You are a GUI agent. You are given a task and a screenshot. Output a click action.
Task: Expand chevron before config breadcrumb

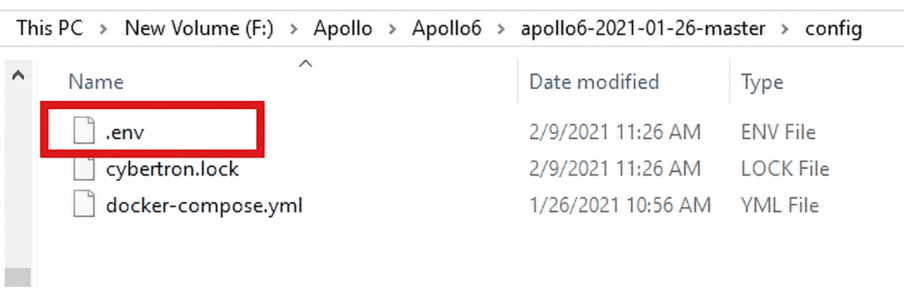pyautogui.click(x=785, y=30)
